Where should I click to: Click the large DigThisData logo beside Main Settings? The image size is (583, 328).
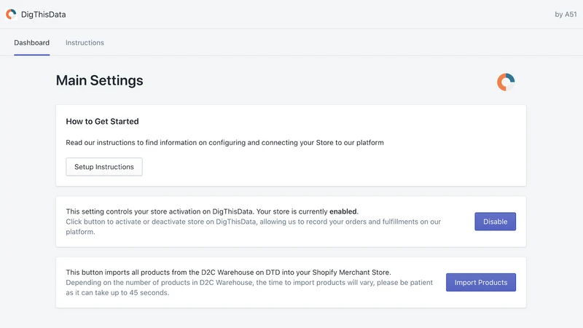click(506, 82)
